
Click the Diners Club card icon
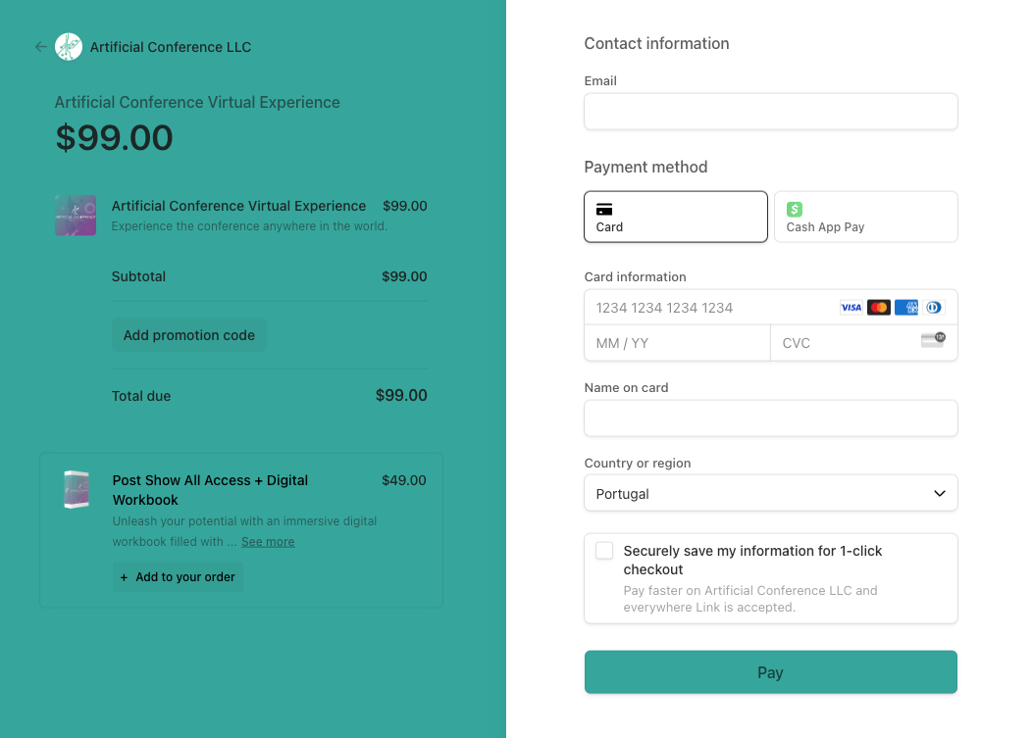point(933,308)
